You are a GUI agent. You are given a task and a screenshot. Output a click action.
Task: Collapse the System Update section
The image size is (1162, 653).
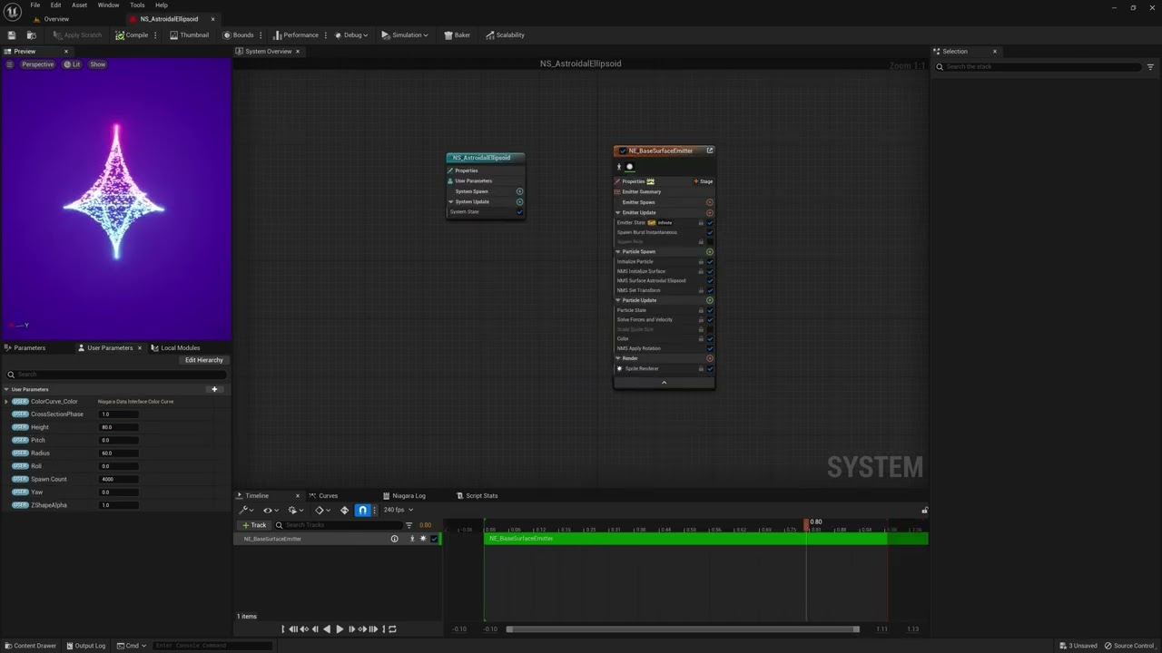[x=451, y=202]
